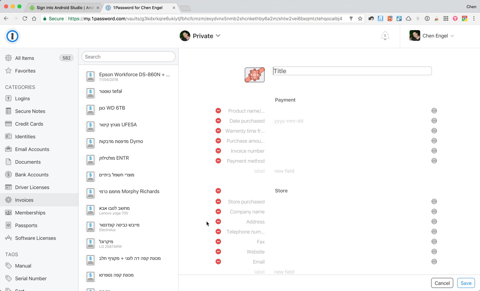This screenshot has width=480, height=291.
Task: Bookmark this page with the star
Action: tap(360, 19)
